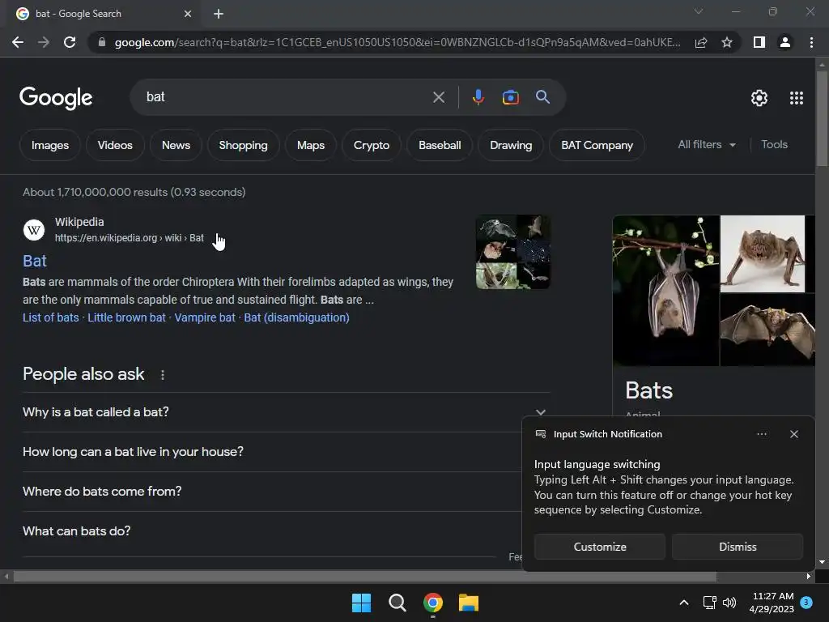829x622 pixels.
Task: Expand What can bats do?
Action: coord(272,531)
